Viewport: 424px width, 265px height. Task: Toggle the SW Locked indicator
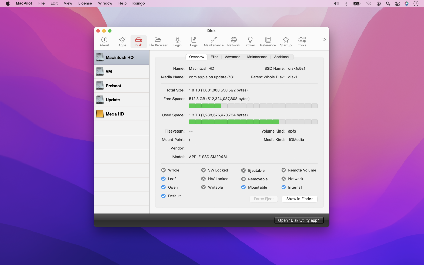(x=204, y=170)
